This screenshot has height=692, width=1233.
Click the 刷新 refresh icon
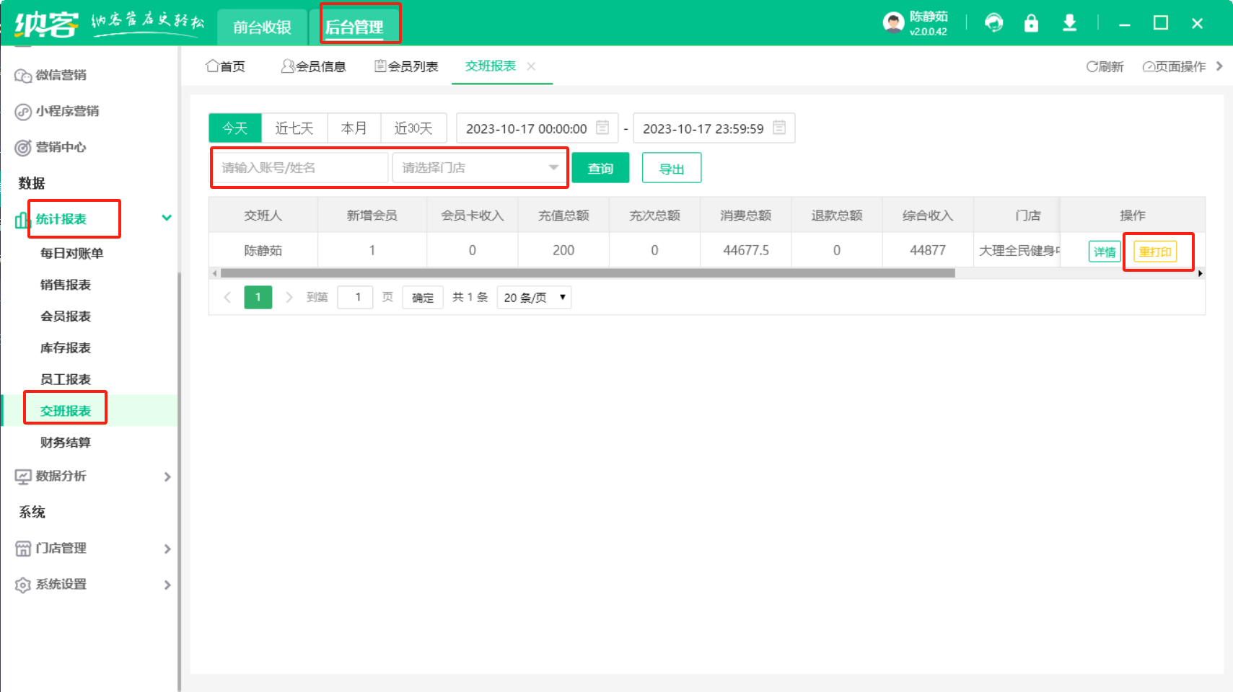coord(1092,66)
